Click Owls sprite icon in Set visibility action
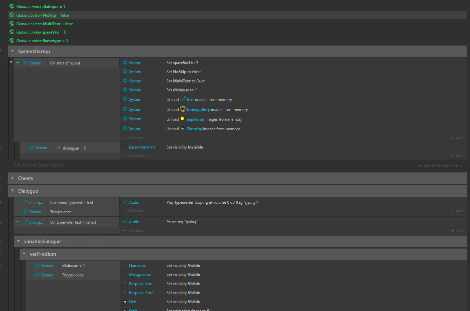The image size is (470, 311). point(125,301)
